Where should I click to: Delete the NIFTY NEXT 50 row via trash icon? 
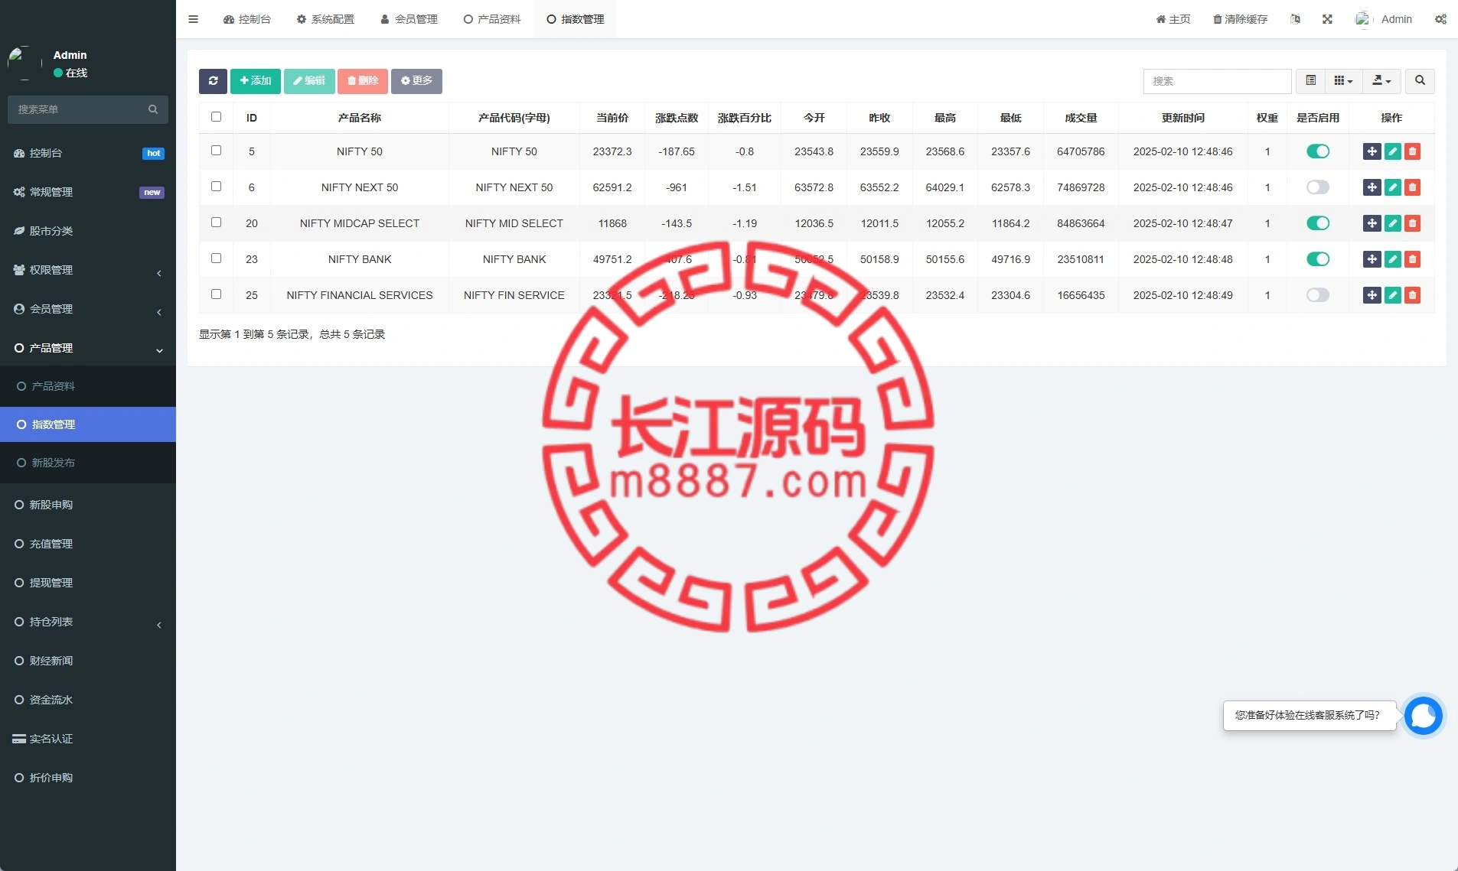[x=1413, y=187]
